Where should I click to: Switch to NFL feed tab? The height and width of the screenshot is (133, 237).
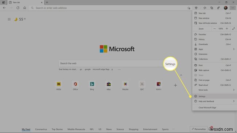point(92,129)
